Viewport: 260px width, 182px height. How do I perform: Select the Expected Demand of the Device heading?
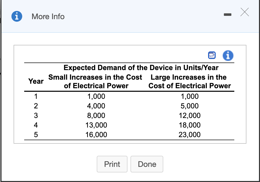pos(141,68)
